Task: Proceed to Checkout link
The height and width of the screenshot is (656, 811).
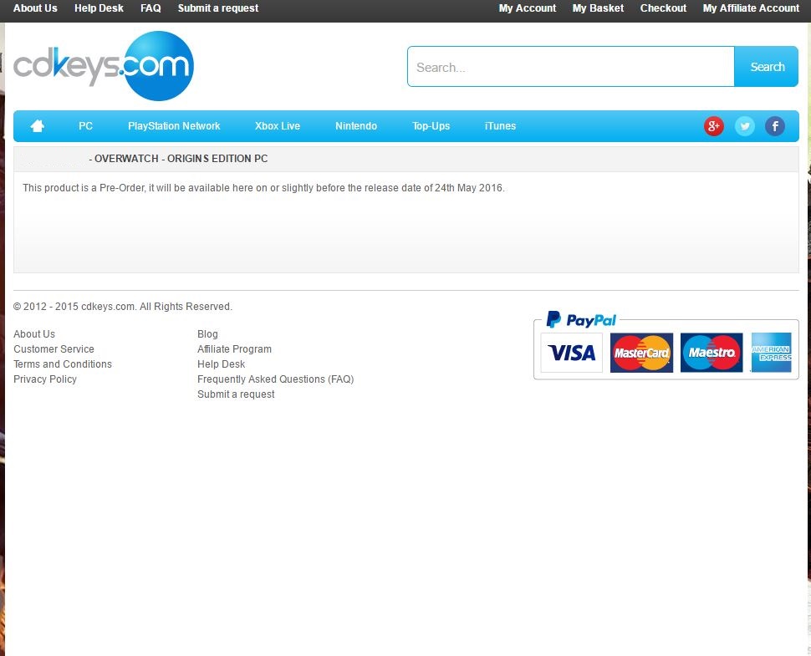Action: (663, 8)
